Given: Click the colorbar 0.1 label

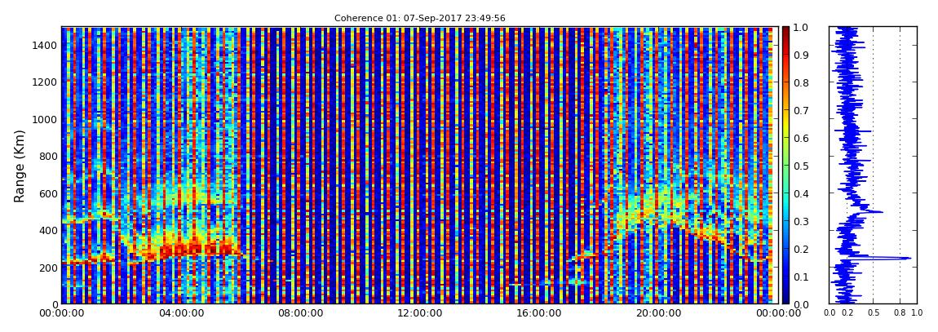Looking at the screenshot, I should point(800,277).
